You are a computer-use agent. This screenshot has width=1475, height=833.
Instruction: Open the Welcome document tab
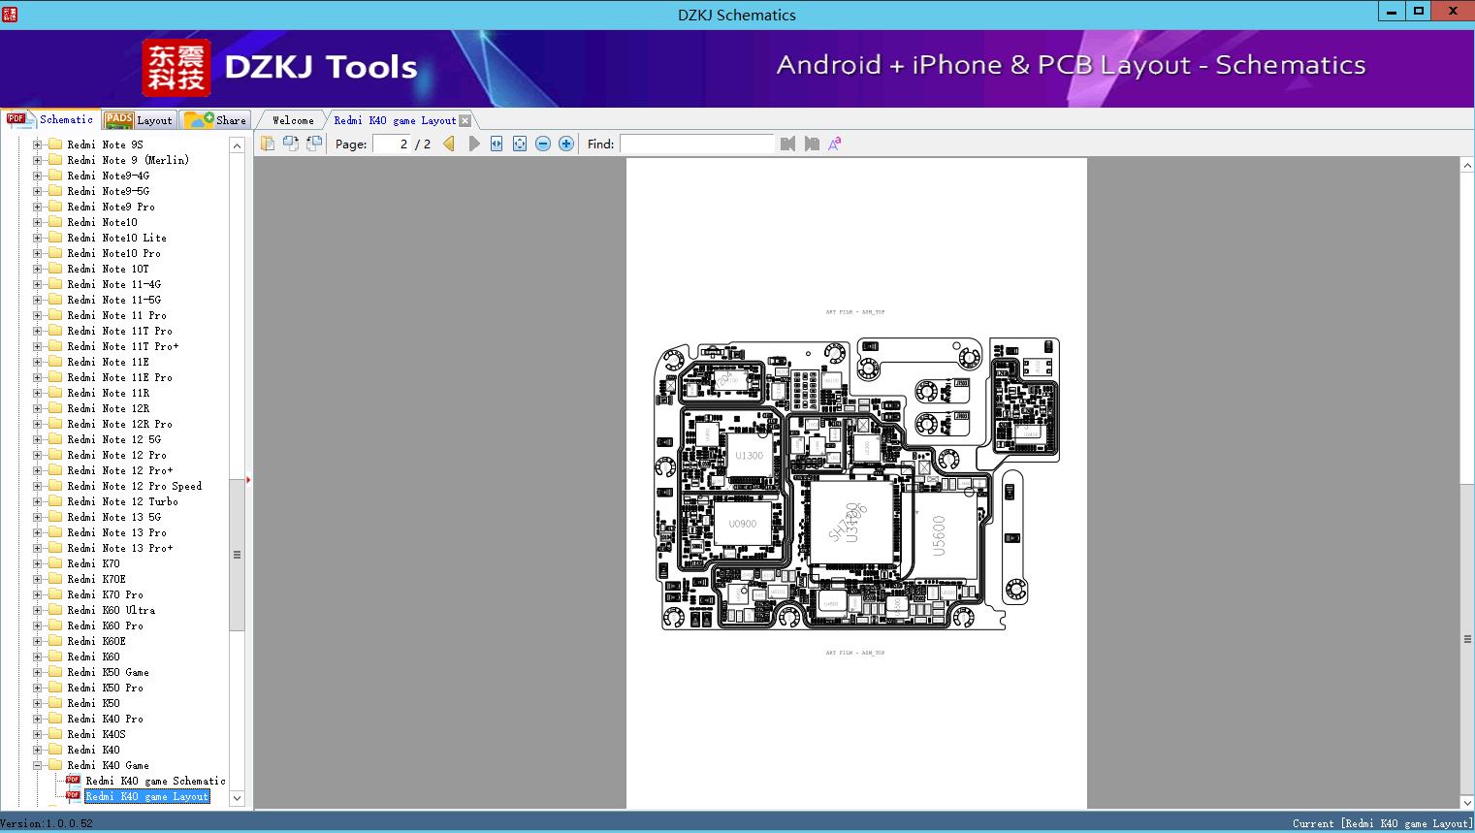click(293, 120)
